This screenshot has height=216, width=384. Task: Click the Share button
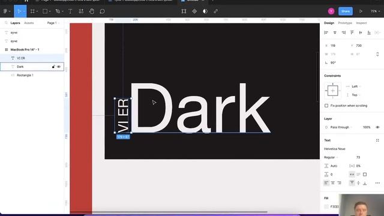click(346, 11)
